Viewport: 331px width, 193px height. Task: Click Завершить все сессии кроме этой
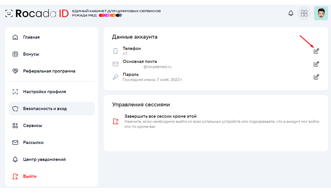(x=160, y=116)
